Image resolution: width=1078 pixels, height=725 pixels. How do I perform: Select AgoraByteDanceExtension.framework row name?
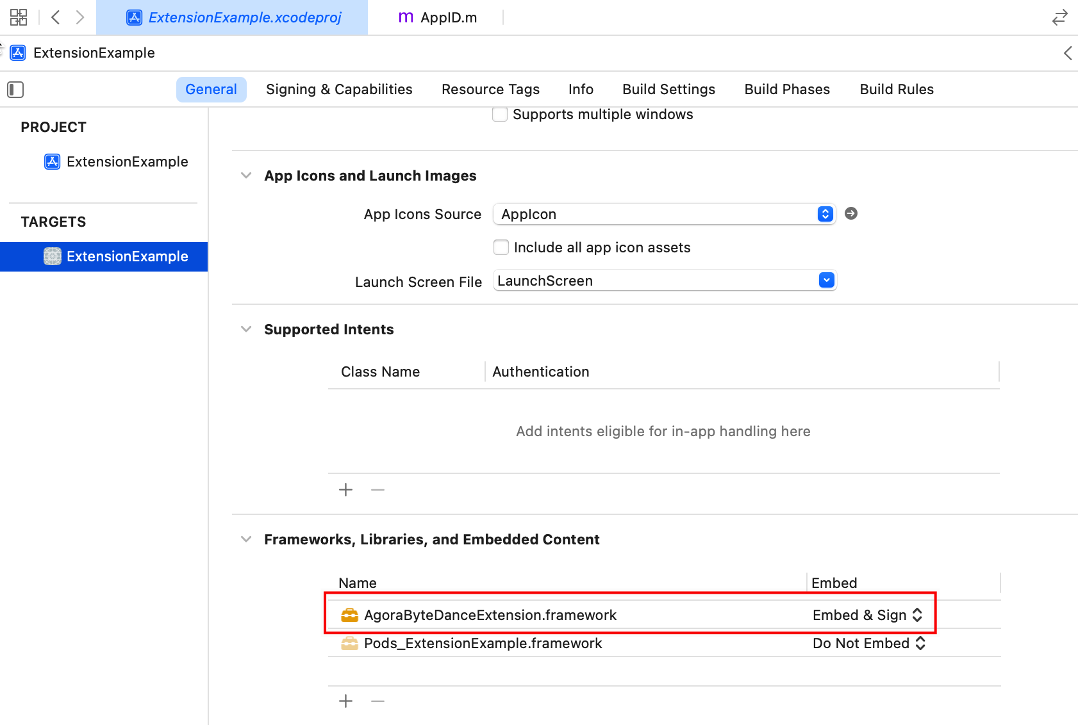490,615
